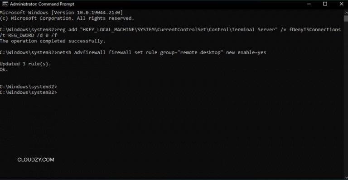This screenshot has height=180, width=348.
Task: Click the scrollbar down arrow
Action: point(346,177)
